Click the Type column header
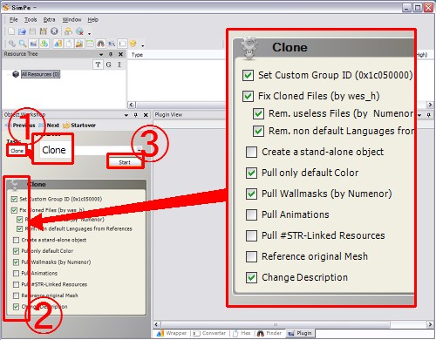This screenshot has height=340, width=436. tap(137, 55)
